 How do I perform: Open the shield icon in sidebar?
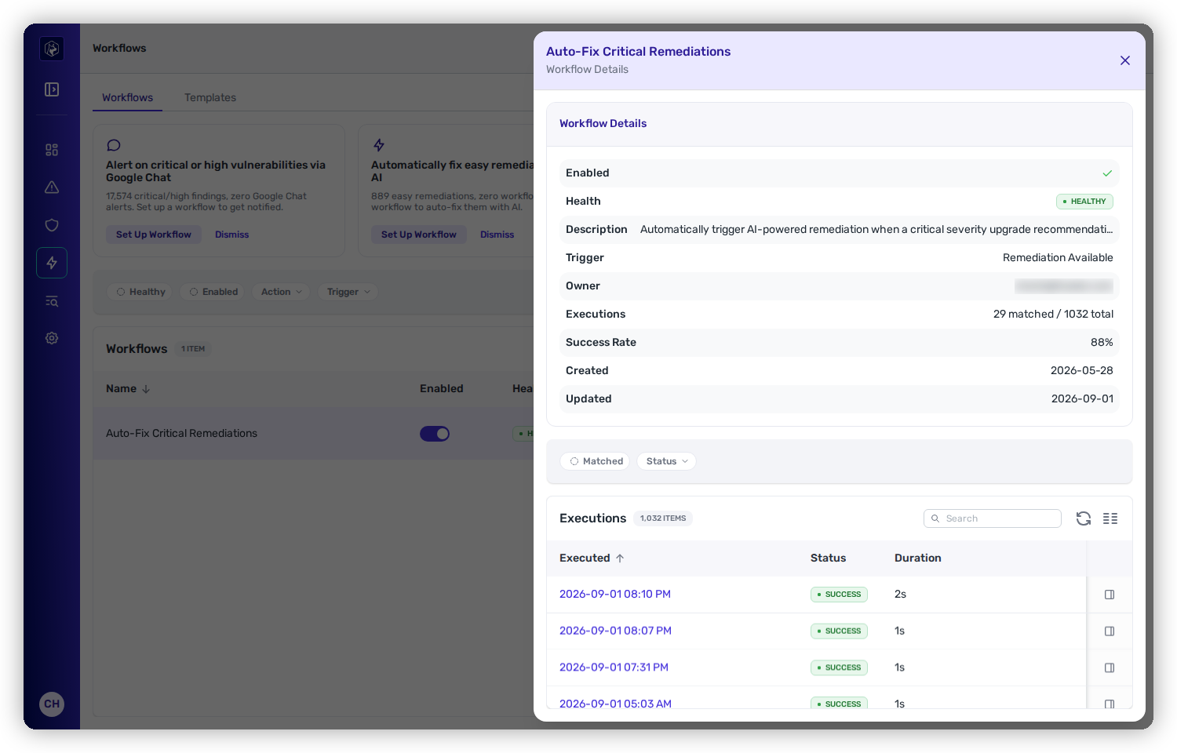tap(52, 225)
